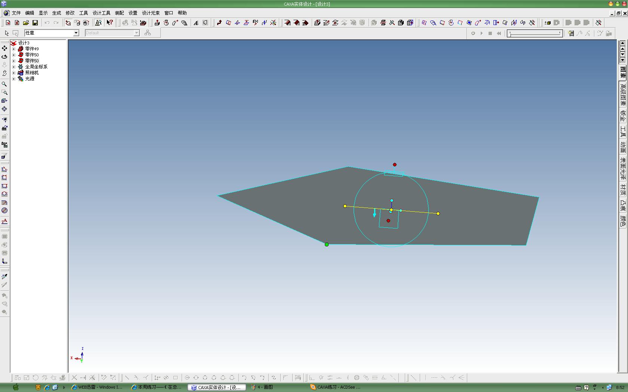
Task: Open the 高级图素 catalog tab
Action: [x=623, y=94]
